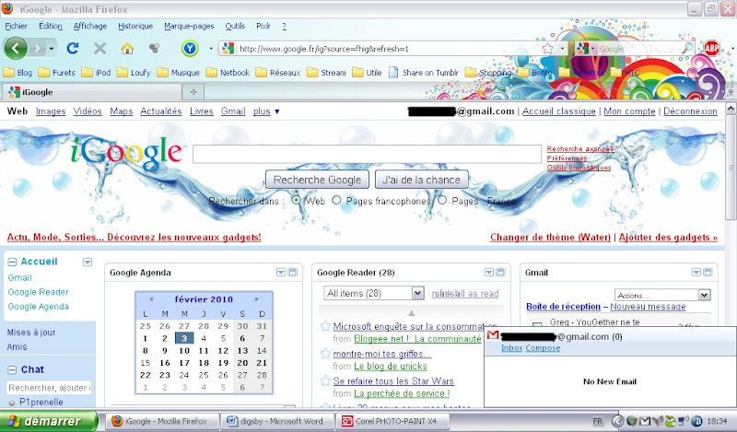Click the Ajouter des gadgets link
737x432 pixels.
coord(668,237)
